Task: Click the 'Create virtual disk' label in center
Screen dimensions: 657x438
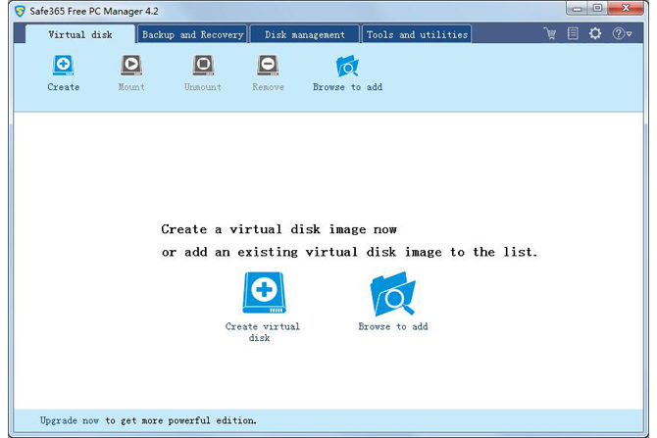Action: pyautogui.click(x=262, y=332)
